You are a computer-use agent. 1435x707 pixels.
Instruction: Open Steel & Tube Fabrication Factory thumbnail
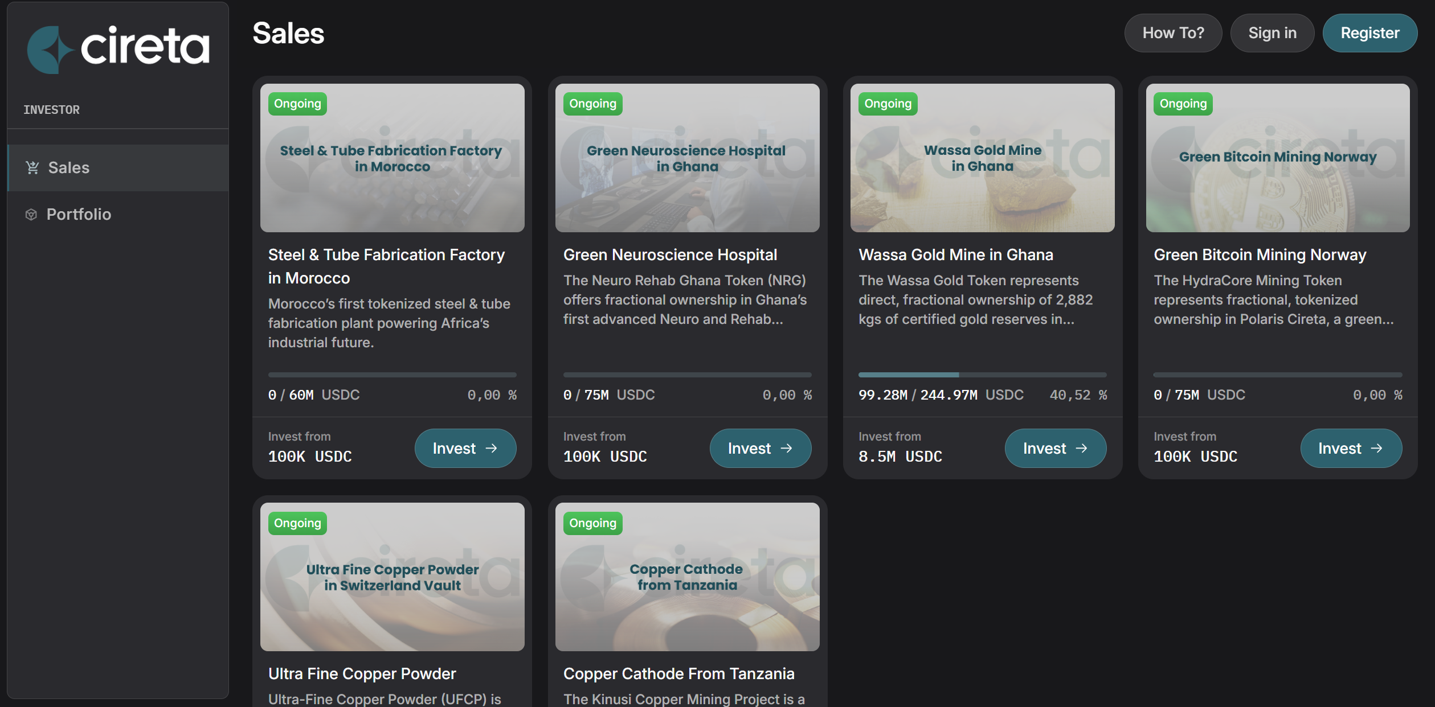[392, 158]
